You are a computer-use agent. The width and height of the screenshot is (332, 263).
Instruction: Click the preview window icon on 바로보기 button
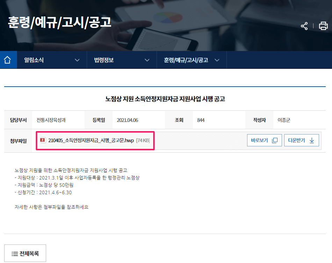tap(275, 140)
